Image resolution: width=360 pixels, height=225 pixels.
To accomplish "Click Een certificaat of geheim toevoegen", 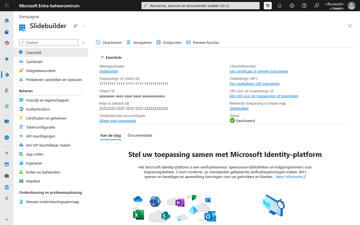I will pos(258,71).
